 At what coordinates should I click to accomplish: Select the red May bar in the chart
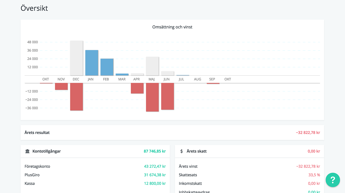coord(152,97)
